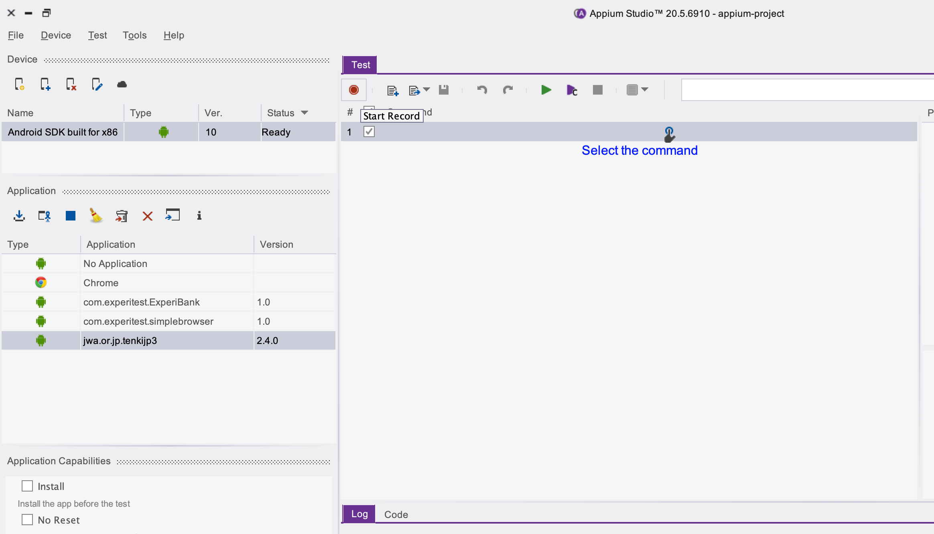Click the open device icon with yellow dot
The image size is (934, 534).
coord(19,84)
